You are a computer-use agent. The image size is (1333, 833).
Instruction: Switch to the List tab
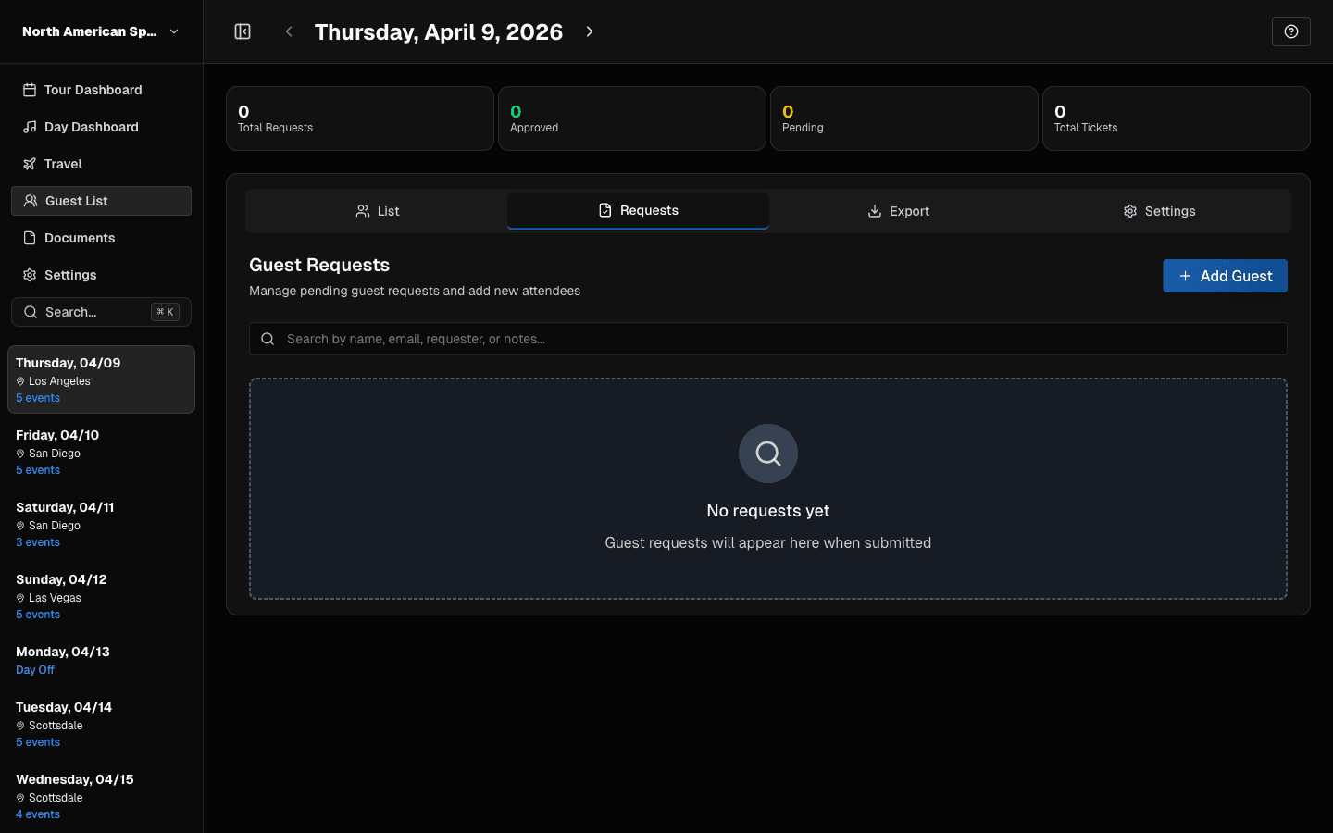[377, 211]
